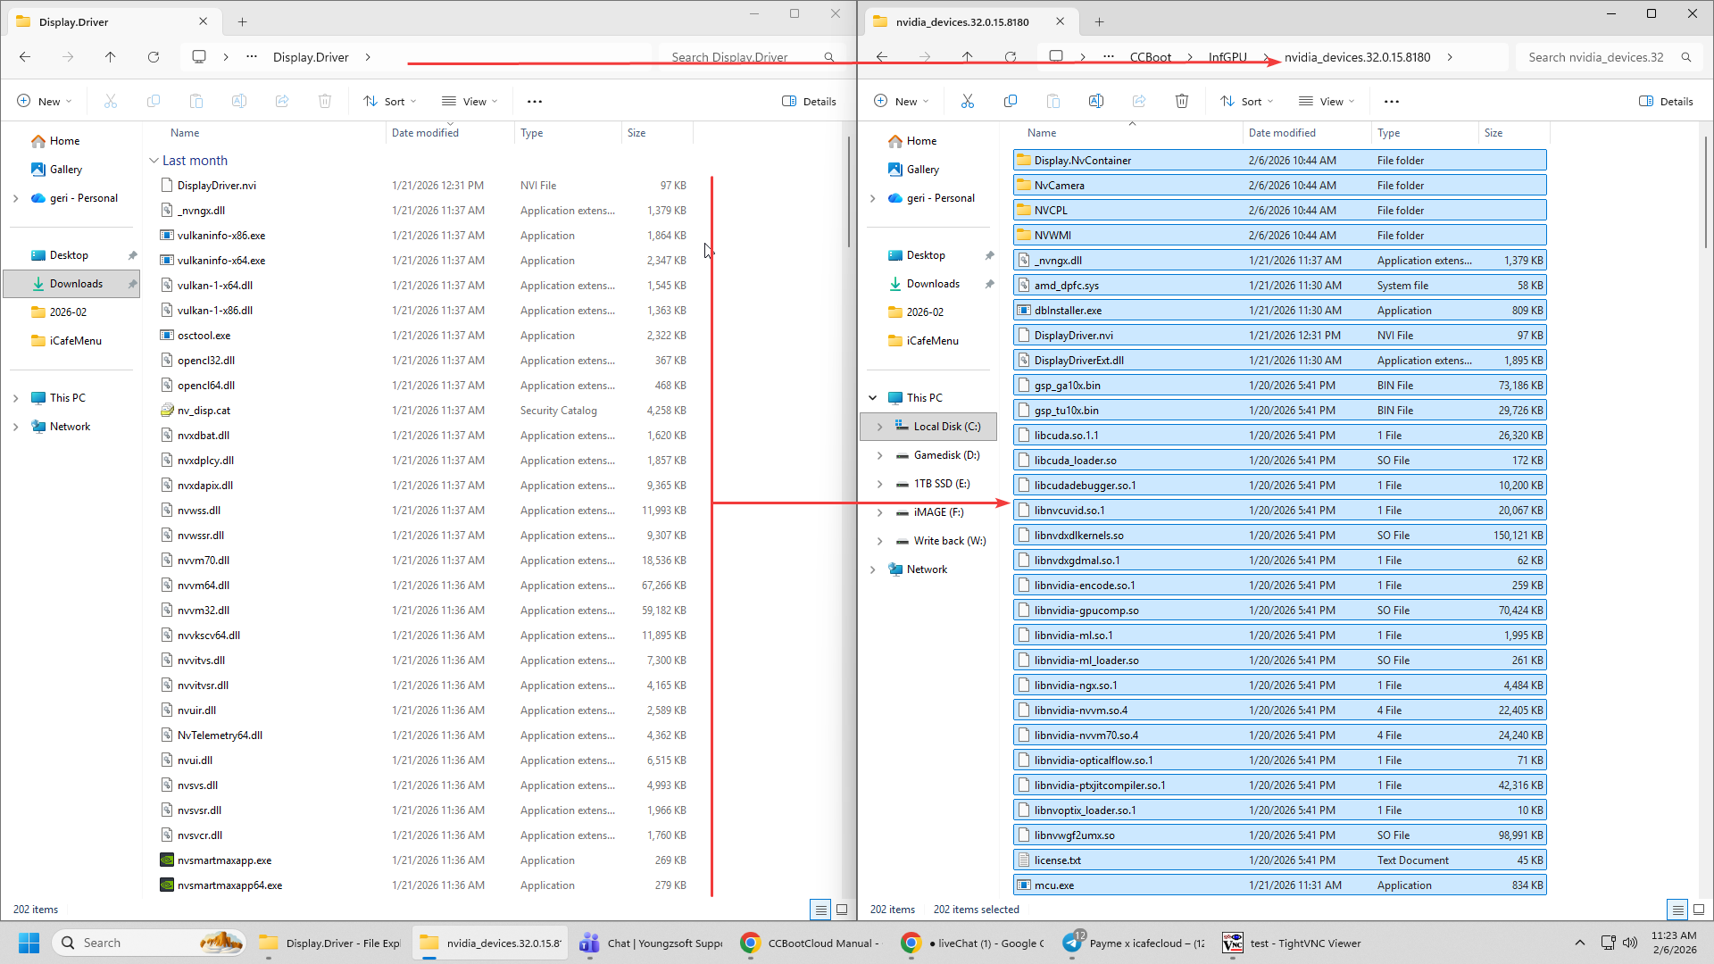Show hidden taskbar tray icons chevron
The width and height of the screenshot is (1714, 964).
pos(1580,943)
